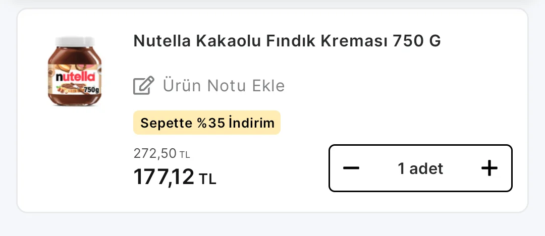
Task: Select the Ürün Notu Ekle link
Action: click(x=223, y=86)
